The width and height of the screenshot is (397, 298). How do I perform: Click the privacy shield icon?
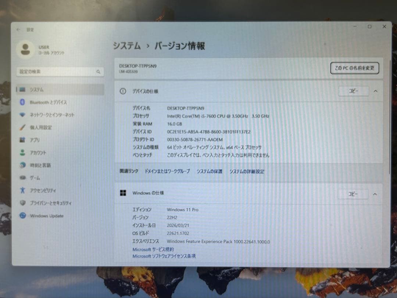click(x=22, y=203)
